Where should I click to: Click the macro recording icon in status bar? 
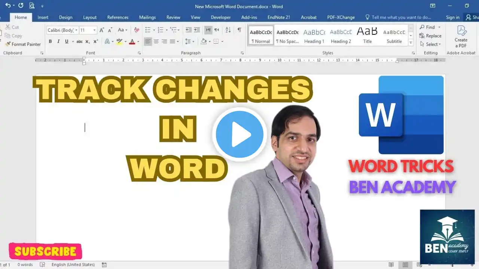point(104,265)
